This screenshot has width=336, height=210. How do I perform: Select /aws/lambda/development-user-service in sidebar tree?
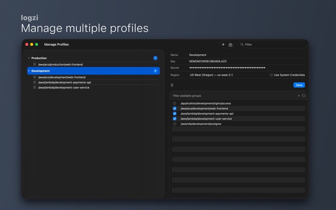[x=64, y=87]
